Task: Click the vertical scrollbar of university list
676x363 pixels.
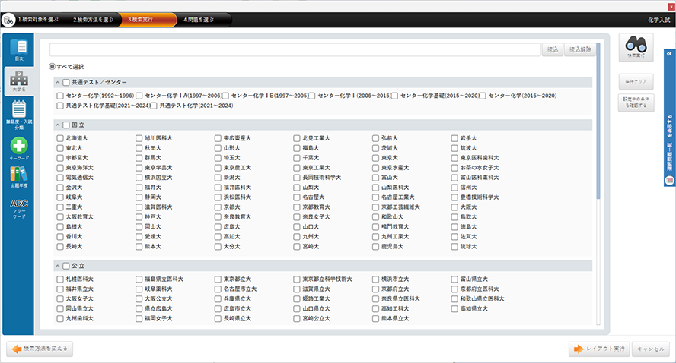Action: coord(598,121)
